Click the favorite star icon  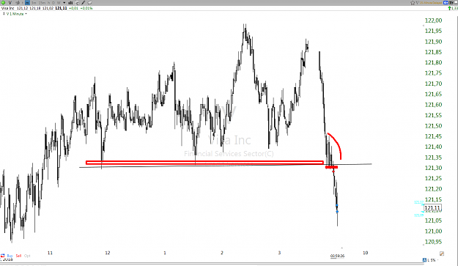[413, 3]
